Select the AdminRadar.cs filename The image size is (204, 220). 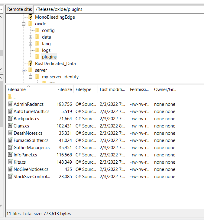tap(28, 104)
